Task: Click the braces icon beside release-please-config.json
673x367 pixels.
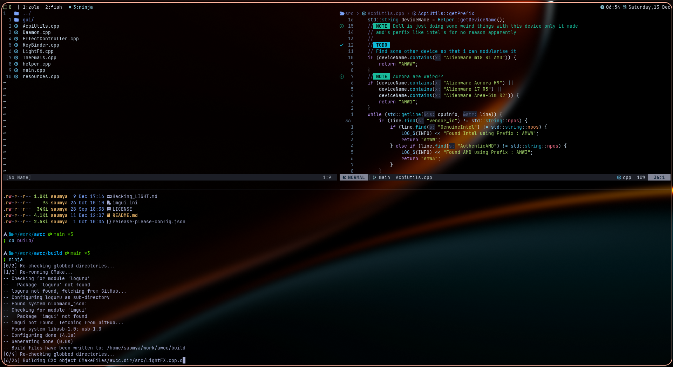Action: (109, 222)
